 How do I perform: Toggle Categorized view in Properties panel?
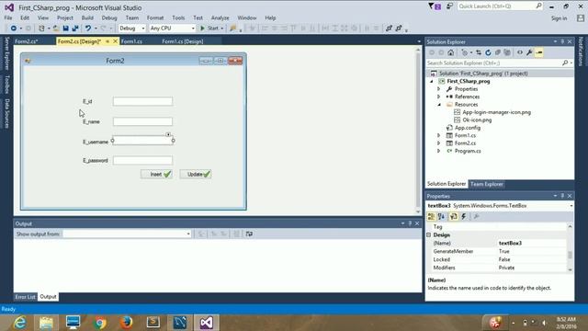431,217
